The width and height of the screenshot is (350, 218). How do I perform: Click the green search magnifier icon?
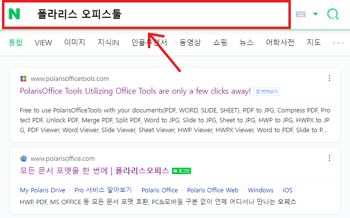click(x=333, y=14)
